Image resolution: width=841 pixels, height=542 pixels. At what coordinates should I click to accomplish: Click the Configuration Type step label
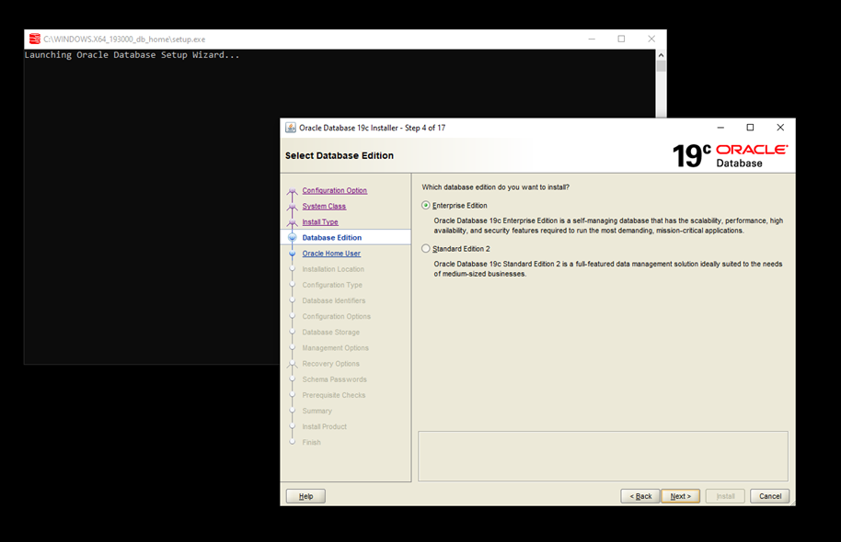click(x=332, y=285)
